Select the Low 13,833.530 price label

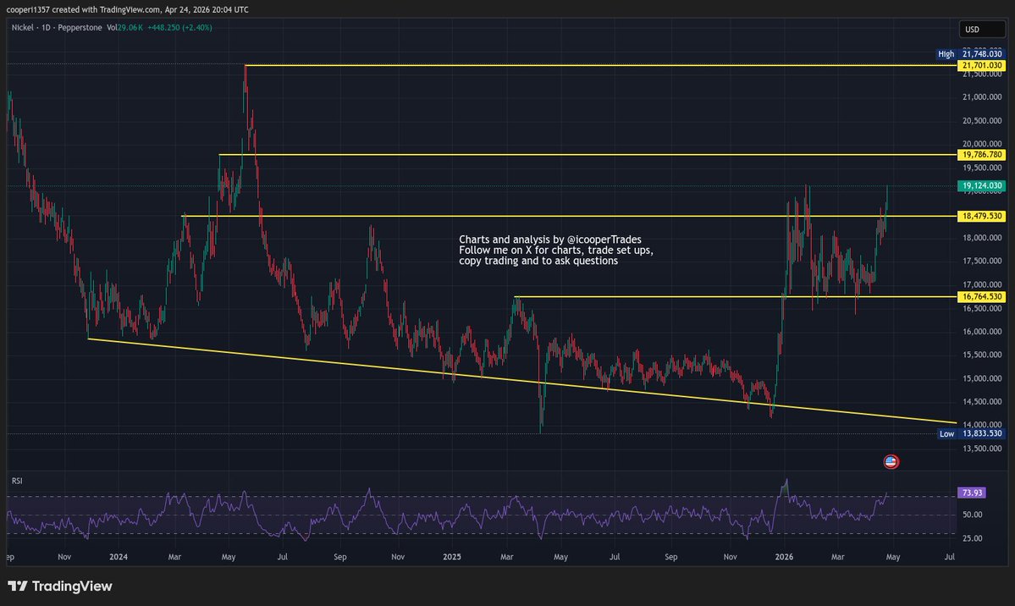[x=971, y=434]
